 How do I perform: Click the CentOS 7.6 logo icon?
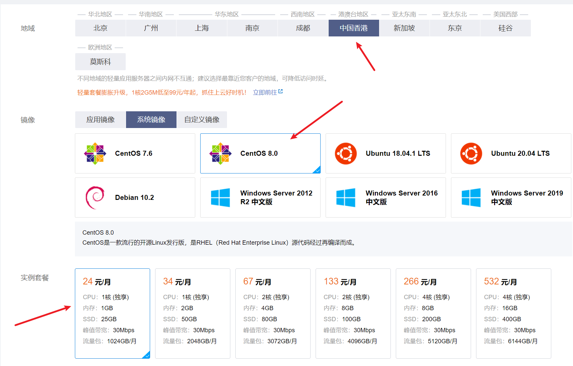tap(95, 153)
